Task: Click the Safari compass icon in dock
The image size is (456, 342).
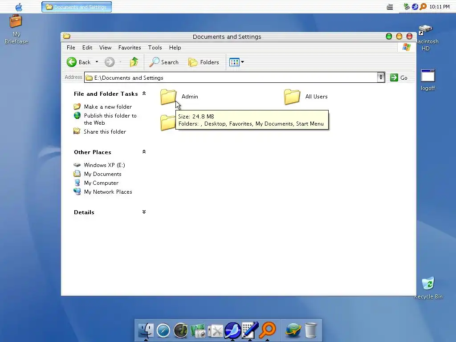Action: (163, 331)
